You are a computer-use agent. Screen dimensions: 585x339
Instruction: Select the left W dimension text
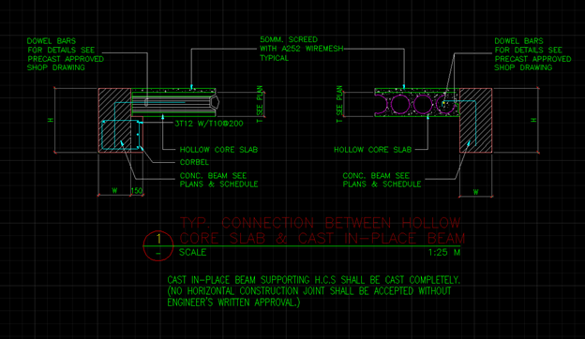pos(115,191)
